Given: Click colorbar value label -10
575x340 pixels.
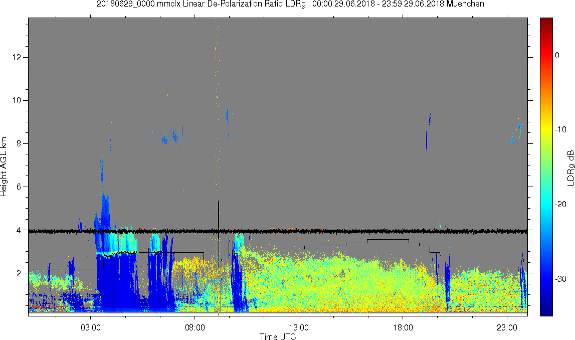Looking at the screenshot, I should [x=560, y=129].
